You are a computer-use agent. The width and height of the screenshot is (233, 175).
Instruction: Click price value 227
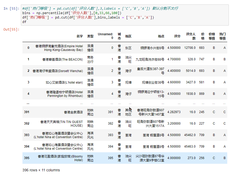click(x=202, y=124)
